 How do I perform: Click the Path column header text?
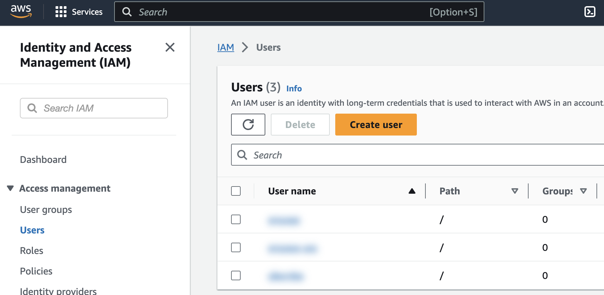click(450, 191)
